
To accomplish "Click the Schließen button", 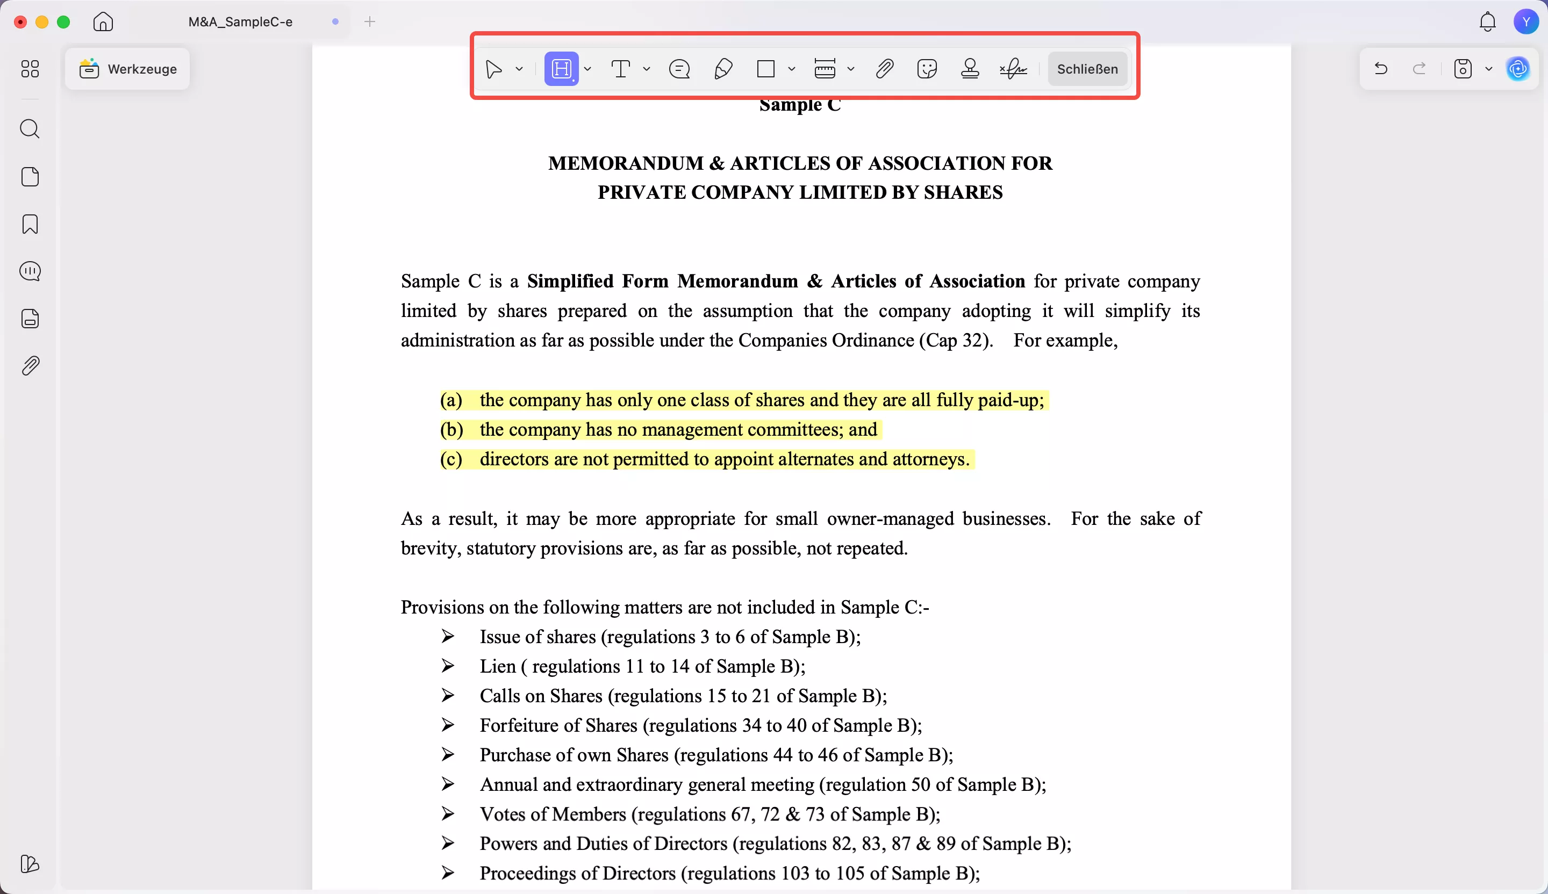I will click(1087, 69).
